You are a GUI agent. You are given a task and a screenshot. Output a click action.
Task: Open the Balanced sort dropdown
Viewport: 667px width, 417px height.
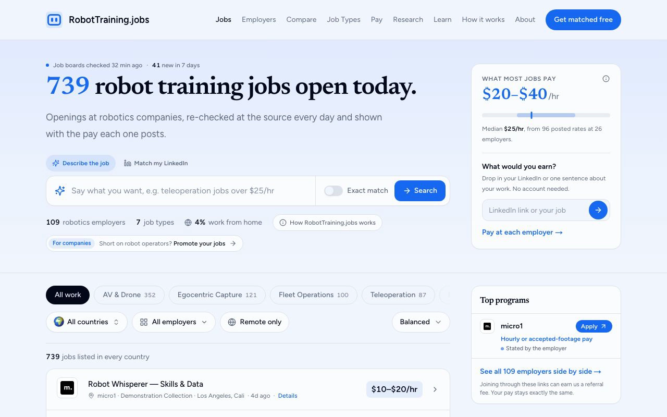pyautogui.click(x=421, y=322)
